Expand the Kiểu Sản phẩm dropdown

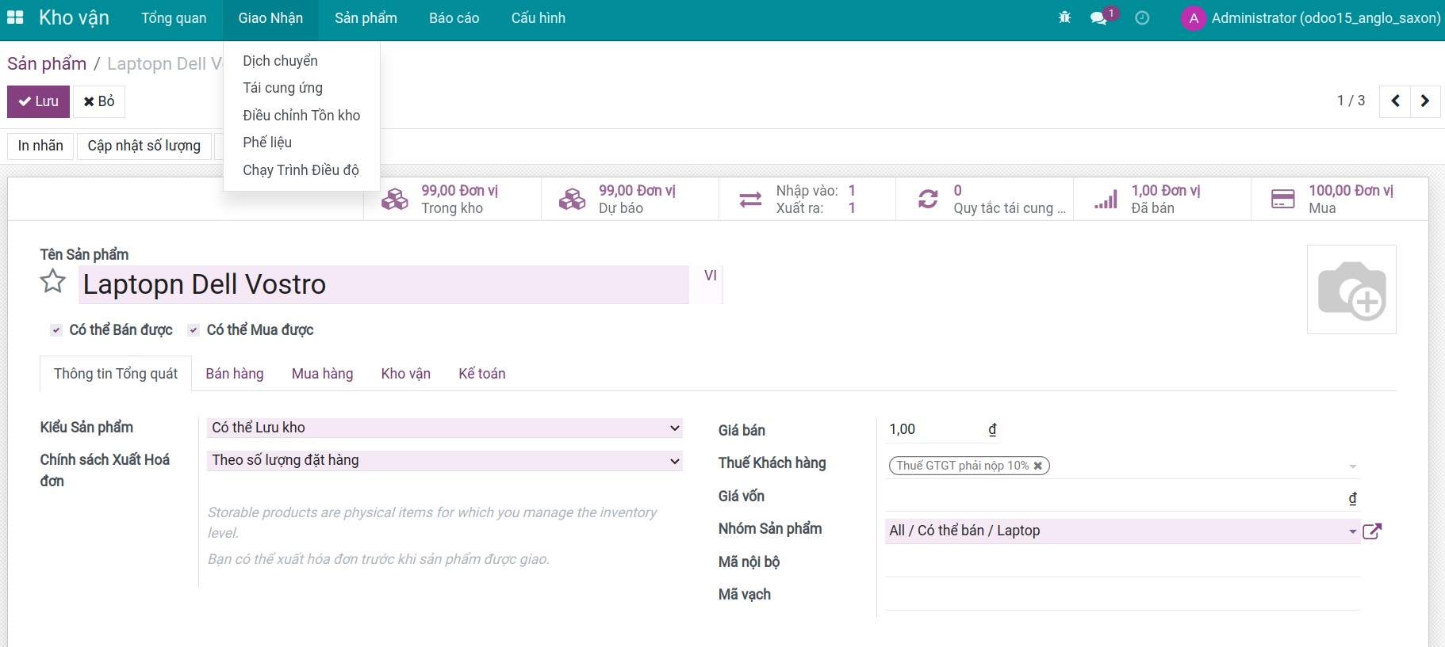pyautogui.click(x=445, y=428)
